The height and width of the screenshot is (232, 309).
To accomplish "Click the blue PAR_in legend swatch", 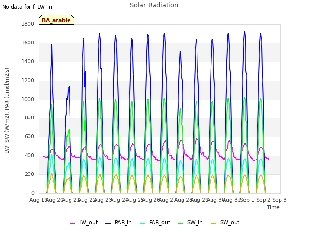I will [108, 223].
